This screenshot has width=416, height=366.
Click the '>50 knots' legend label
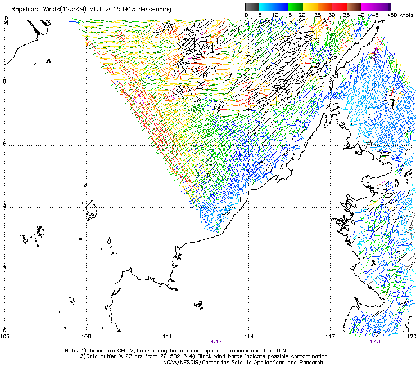click(400, 15)
